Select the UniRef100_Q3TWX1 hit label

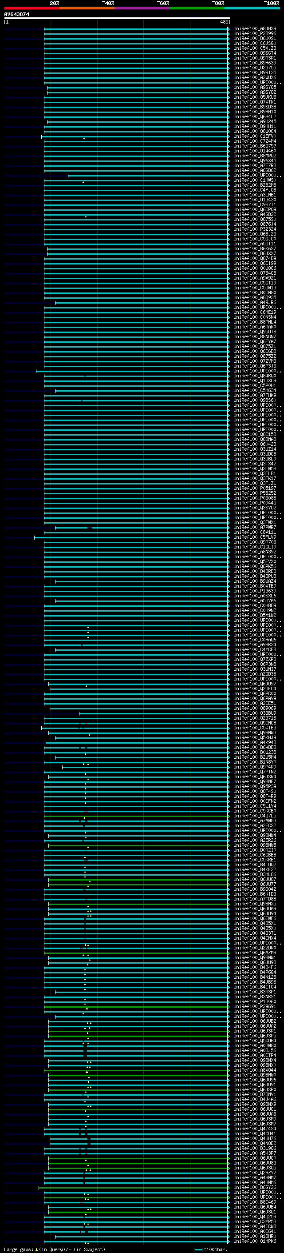(x=254, y=522)
